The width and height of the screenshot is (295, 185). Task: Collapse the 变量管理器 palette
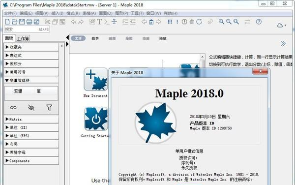(31, 80)
